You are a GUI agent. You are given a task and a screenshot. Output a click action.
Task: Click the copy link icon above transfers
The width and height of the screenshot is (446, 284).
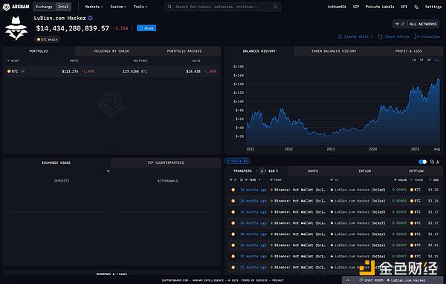click(x=432, y=162)
